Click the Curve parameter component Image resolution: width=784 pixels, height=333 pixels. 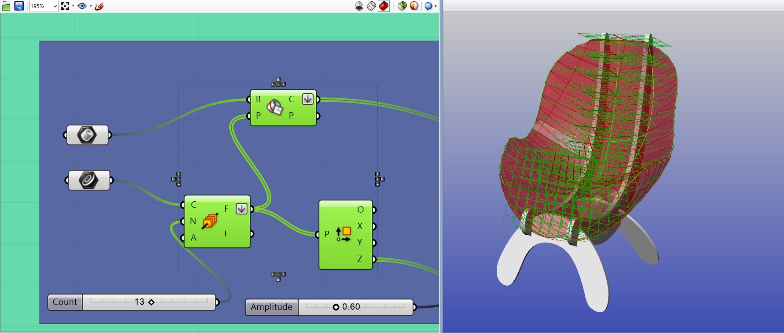click(89, 181)
